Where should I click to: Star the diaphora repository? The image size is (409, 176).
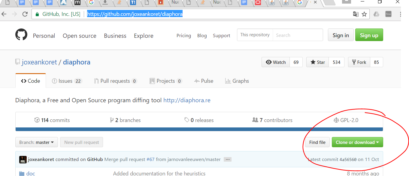(318, 62)
